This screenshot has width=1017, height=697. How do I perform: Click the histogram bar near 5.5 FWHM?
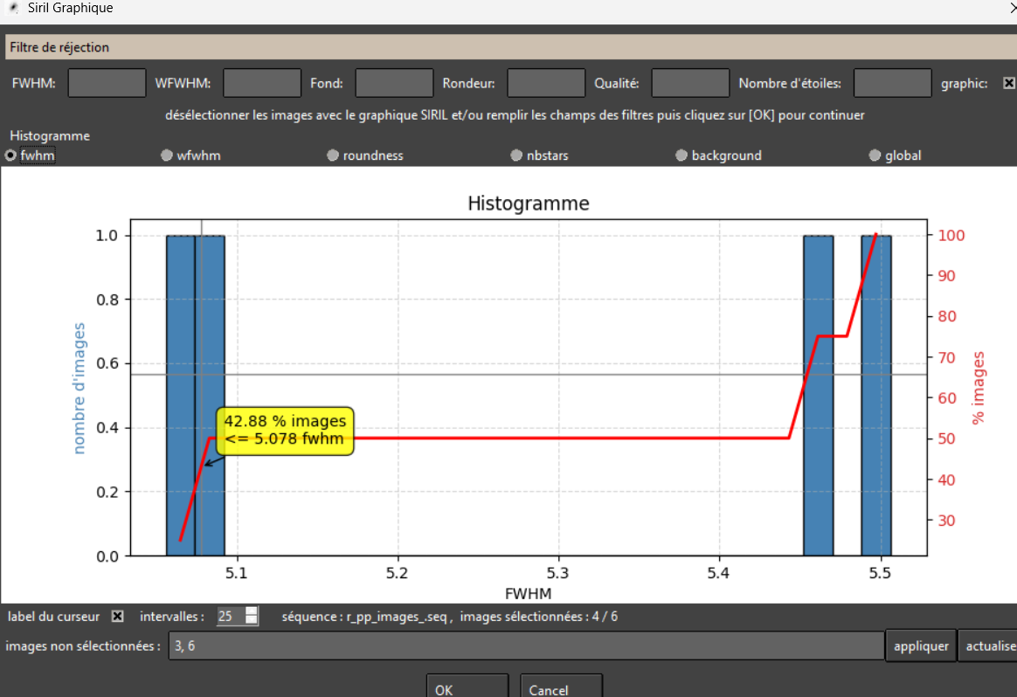(x=876, y=396)
